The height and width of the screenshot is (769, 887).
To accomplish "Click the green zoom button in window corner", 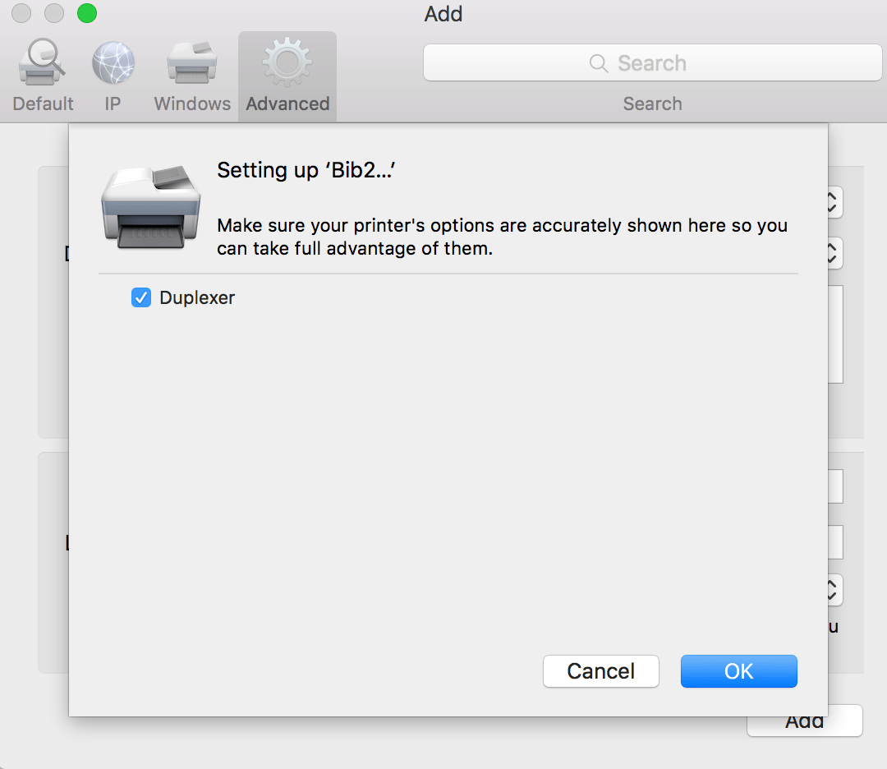I will pyautogui.click(x=86, y=13).
